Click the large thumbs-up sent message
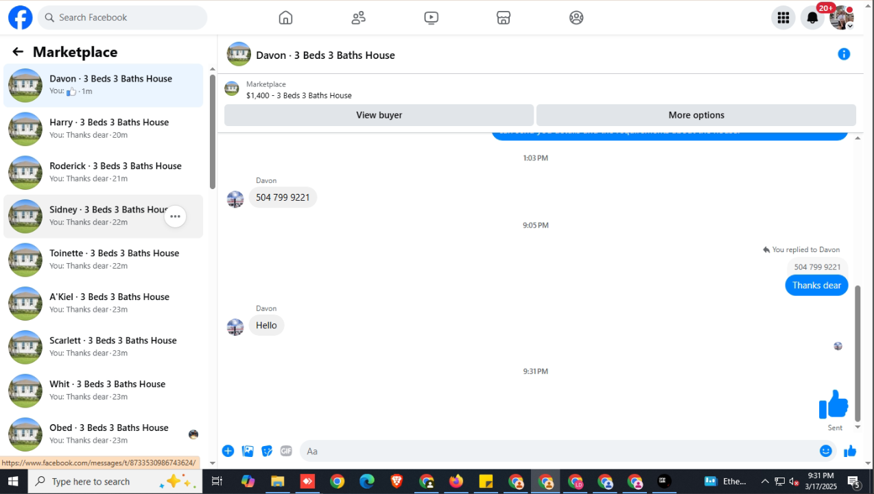Screen dimensions: 874x494 click(834, 404)
